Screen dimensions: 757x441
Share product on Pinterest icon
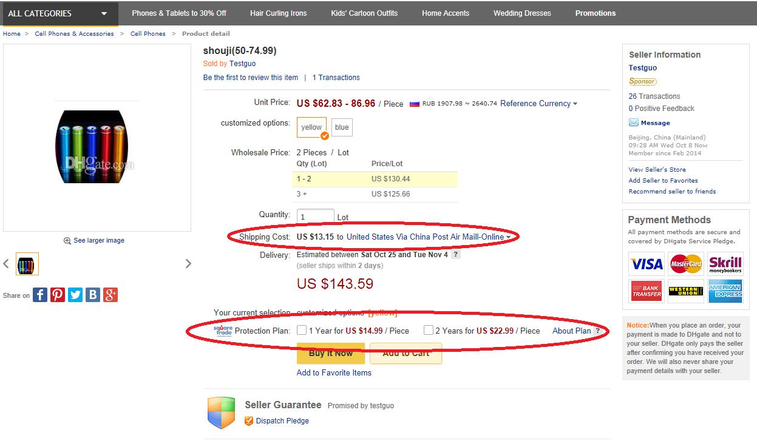pos(58,295)
